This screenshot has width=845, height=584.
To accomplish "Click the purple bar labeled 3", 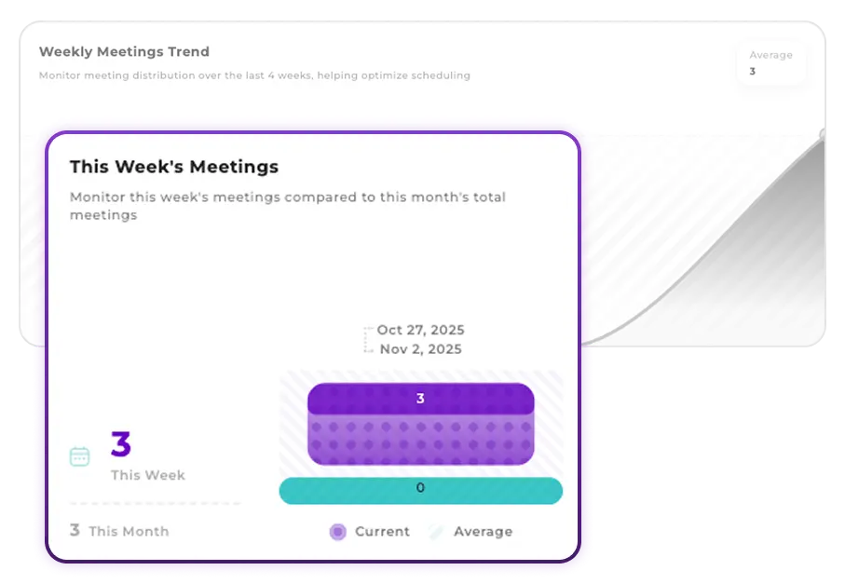I will point(420,398).
